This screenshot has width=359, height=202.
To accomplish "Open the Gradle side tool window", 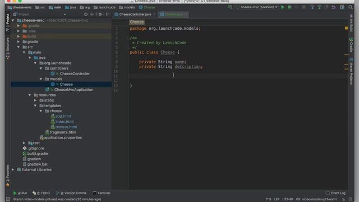I will [x=351, y=45].
